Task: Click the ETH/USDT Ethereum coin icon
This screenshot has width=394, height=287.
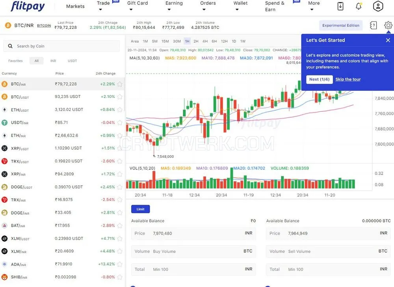Action: (x=4, y=110)
